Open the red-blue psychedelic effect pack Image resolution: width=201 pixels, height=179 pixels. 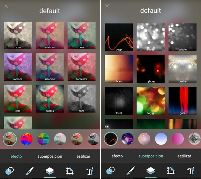click(x=27, y=139)
